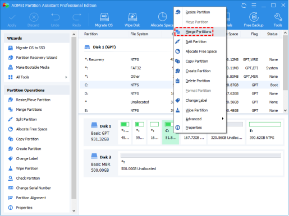Select the D: row in partition list
Screen dimensions: 289x216
point(180,93)
